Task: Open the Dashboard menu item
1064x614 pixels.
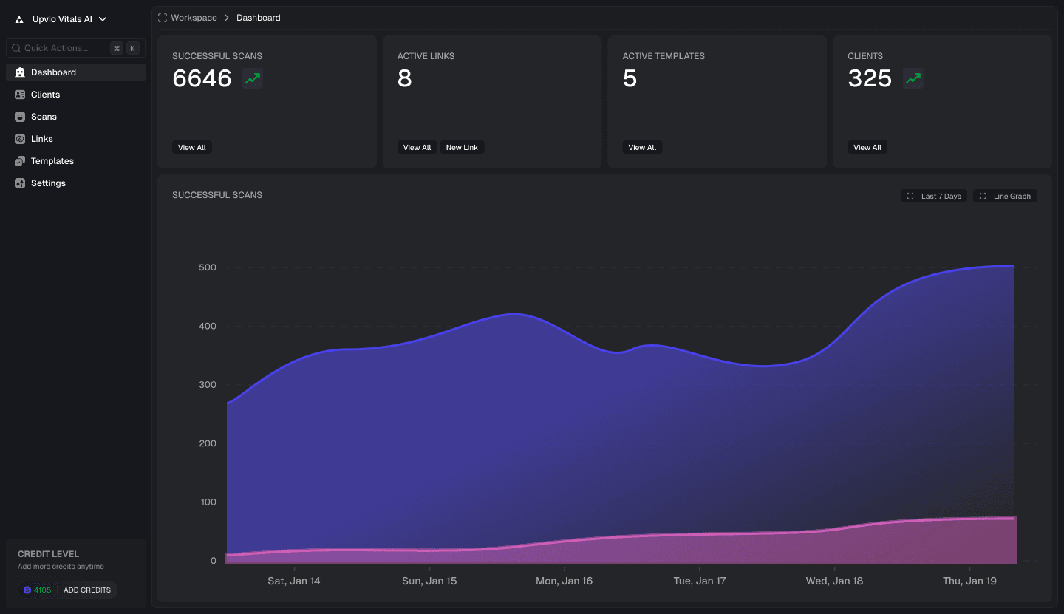Action: (75, 72)
